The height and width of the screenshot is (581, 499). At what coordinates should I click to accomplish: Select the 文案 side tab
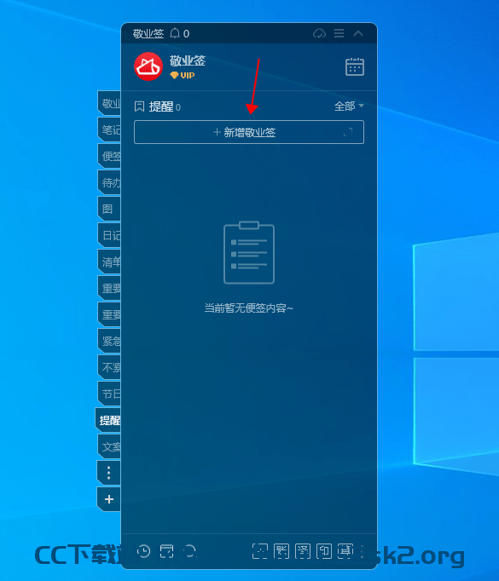(109, 446)
